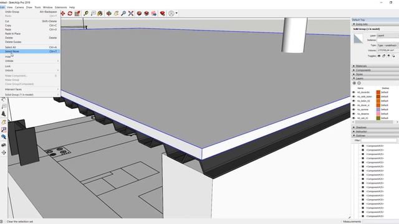Select the Pan hand tool in top toolbar
Screen dimensions: 399x224
(x=116, y=14)
